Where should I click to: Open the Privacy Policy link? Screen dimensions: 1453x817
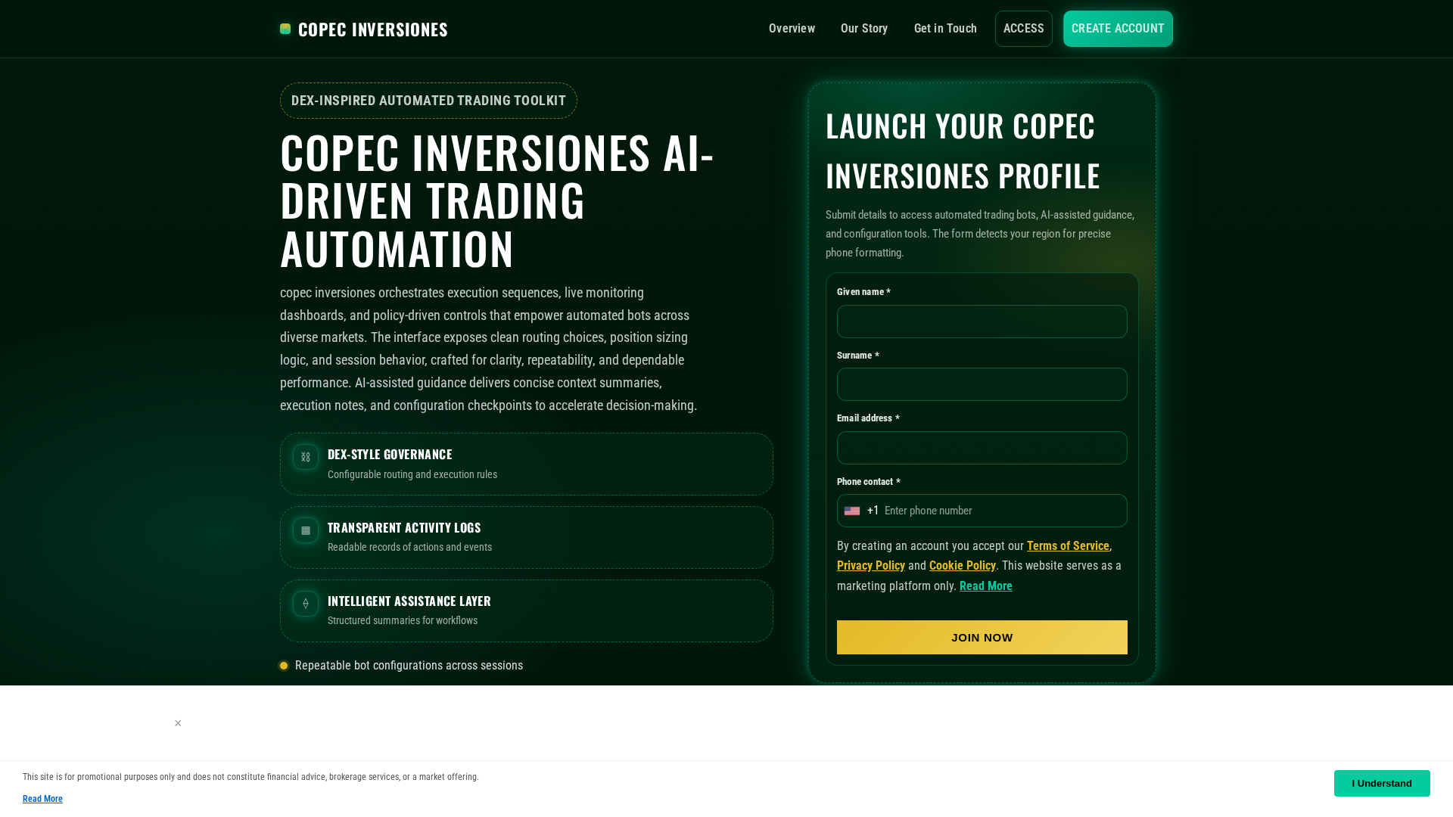click(x=871, y=566)
